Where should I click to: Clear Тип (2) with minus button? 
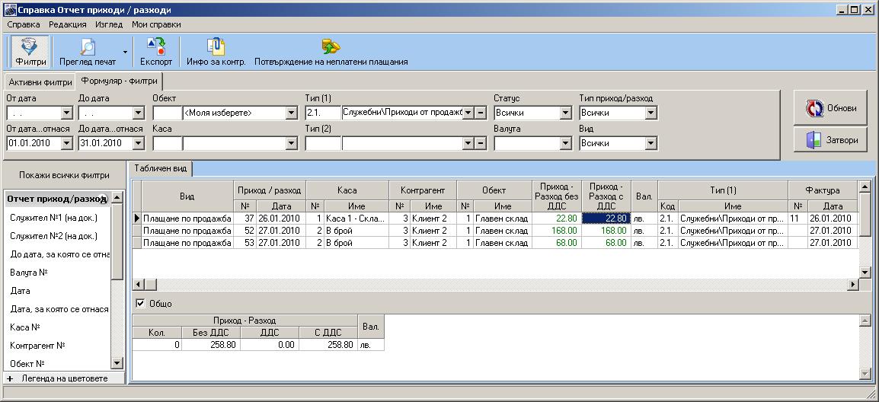[x=481, y=144]
